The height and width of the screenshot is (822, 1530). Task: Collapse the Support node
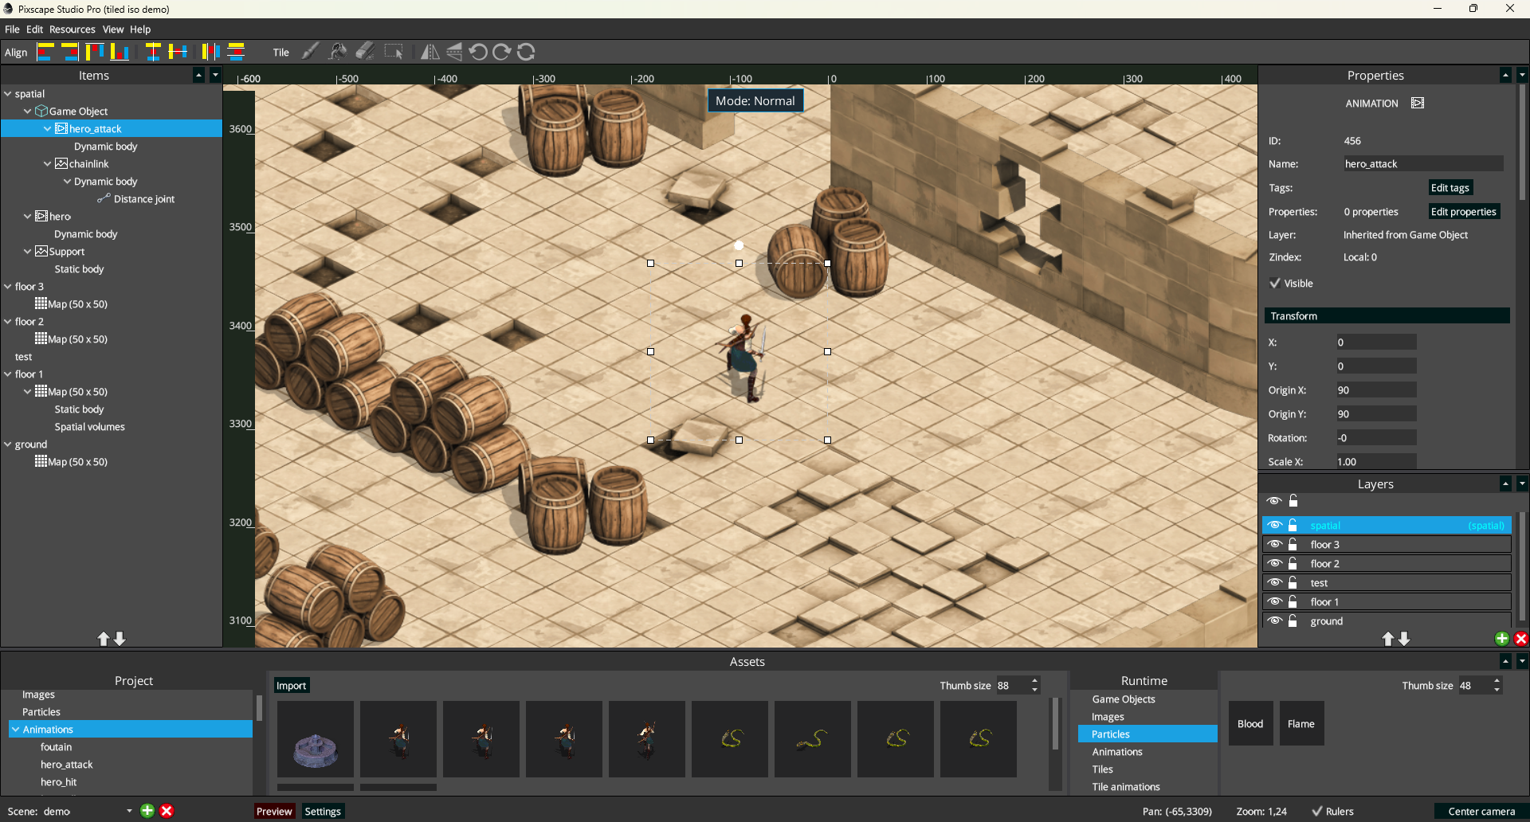point(28,251)
